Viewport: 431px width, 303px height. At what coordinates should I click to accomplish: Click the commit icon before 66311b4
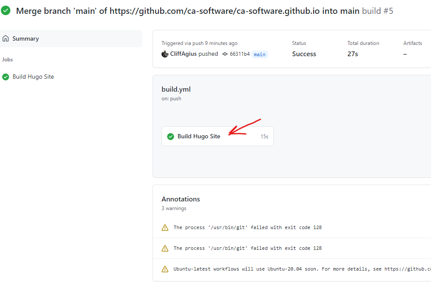pos(225,54)
